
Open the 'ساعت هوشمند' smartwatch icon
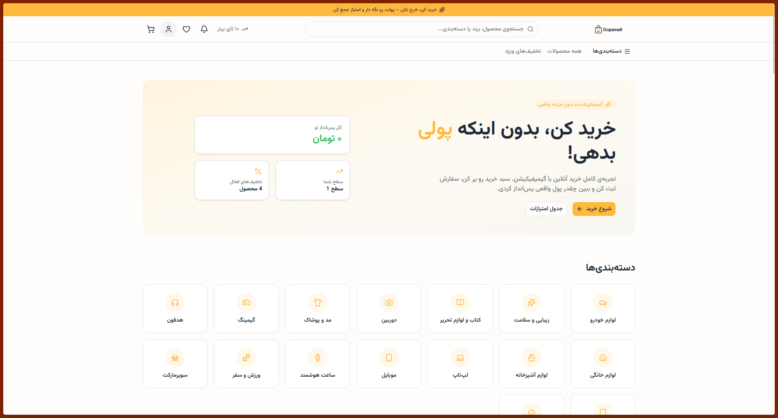pyautogui.click(x=318, y=358)
